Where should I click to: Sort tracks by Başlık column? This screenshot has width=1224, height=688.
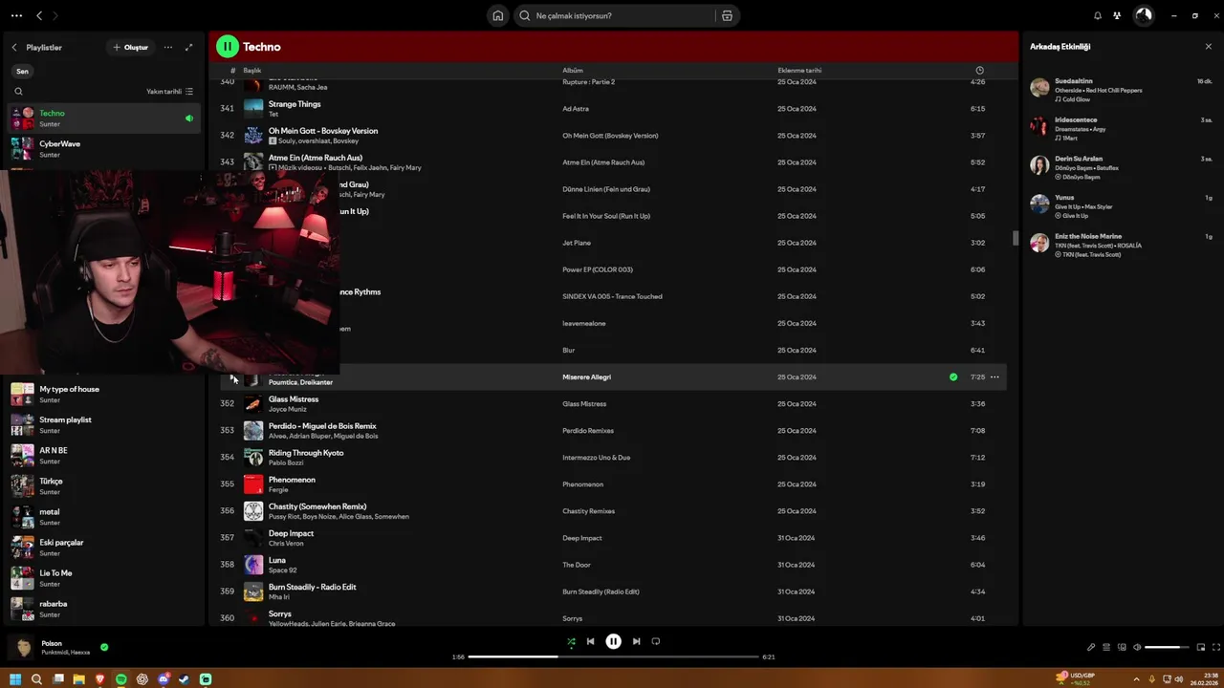point(251,71)
